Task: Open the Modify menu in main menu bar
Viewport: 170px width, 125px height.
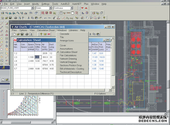Action: [x=35, y=4]
